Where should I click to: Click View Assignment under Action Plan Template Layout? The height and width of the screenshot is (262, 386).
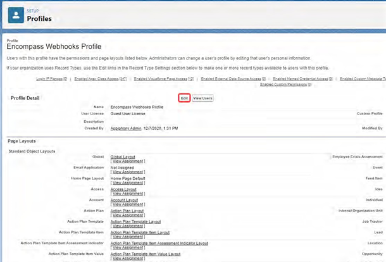pos(128,227)
